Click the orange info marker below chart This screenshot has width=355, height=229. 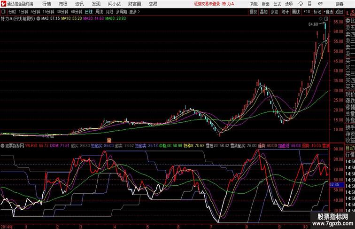[x=109, y=140]
